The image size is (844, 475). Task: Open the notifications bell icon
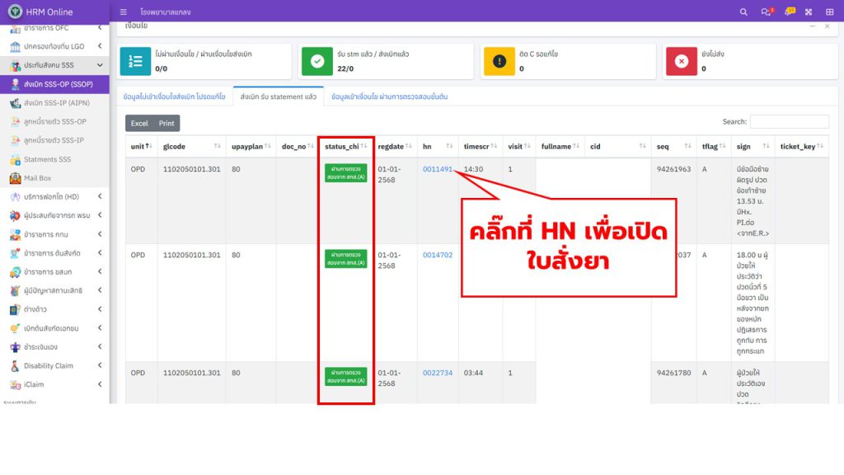[789, 12]
